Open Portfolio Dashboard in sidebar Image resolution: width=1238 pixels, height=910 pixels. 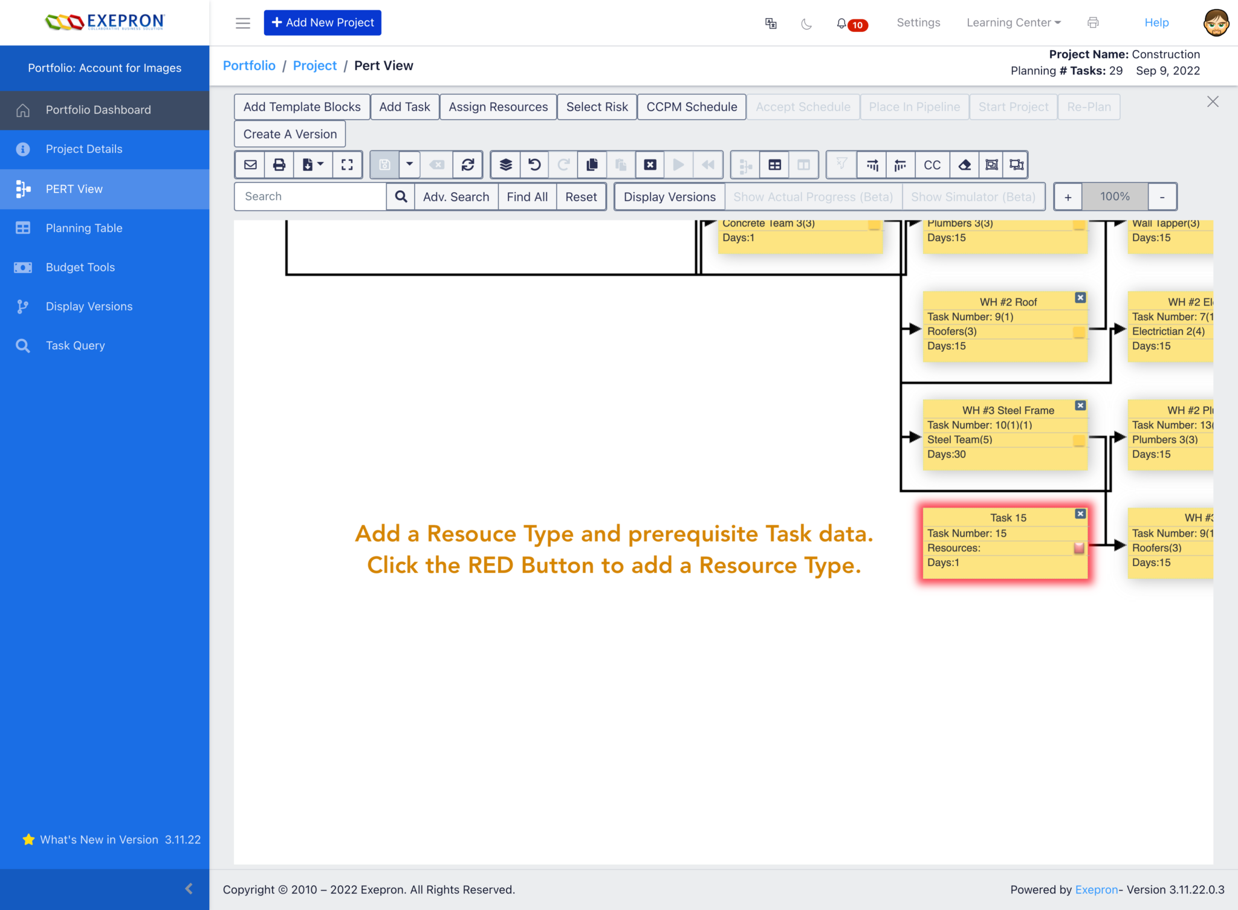[x=105, y=110]
